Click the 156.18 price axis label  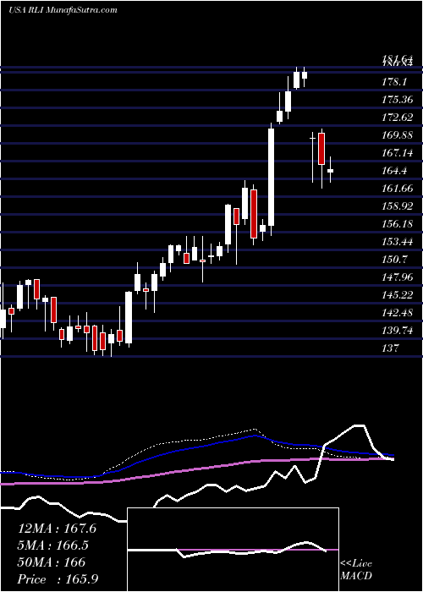397,224
